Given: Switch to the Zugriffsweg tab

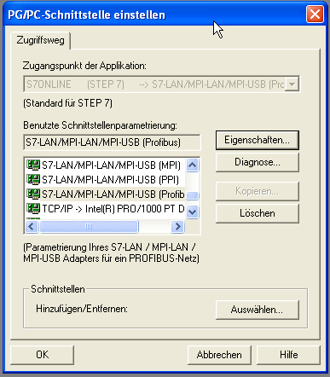Looking at the screenshot, I should pyautogui.click(x=40, y=40).
